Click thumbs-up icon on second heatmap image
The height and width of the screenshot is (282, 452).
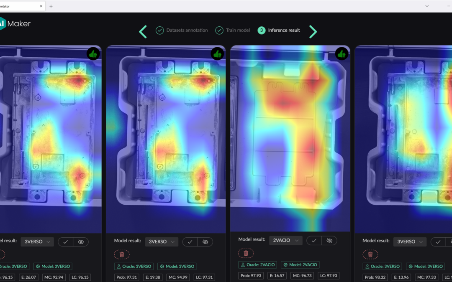[x=217, y=54]
